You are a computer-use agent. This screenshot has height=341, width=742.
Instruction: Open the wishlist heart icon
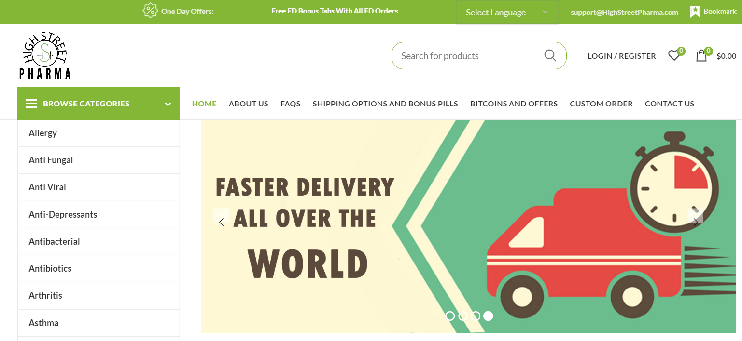tap(674, 56)
